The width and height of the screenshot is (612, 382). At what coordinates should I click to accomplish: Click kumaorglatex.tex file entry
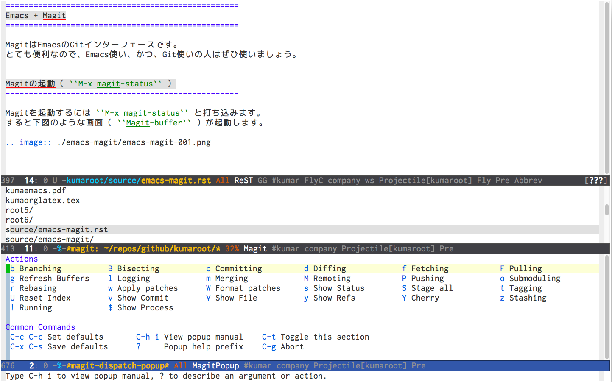43,200
